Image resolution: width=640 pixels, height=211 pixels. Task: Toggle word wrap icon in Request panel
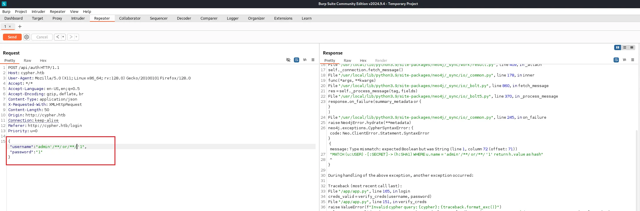(x=297, y=60)
